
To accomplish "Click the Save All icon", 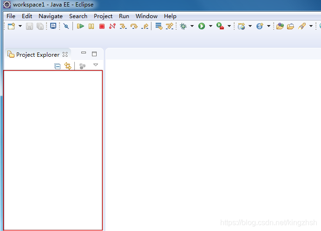I will point(40,26).
